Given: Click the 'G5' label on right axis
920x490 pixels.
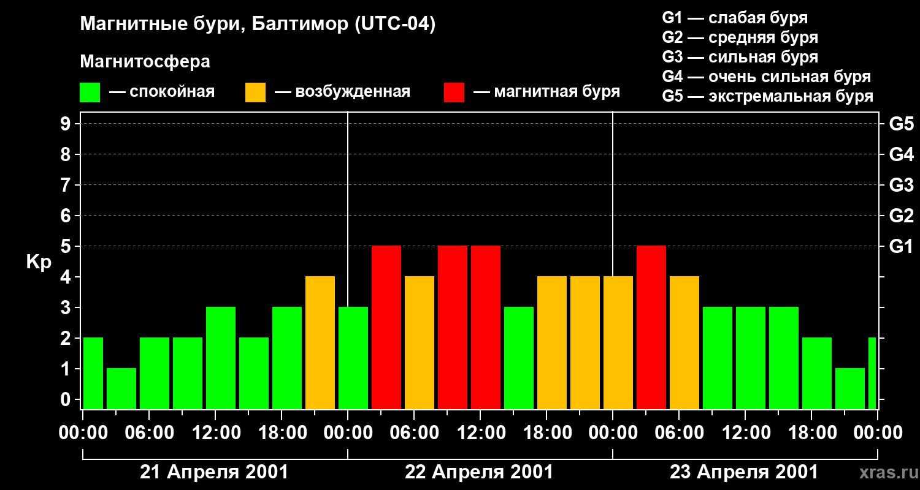Looking at the screenshot, I should click(901, 124).
